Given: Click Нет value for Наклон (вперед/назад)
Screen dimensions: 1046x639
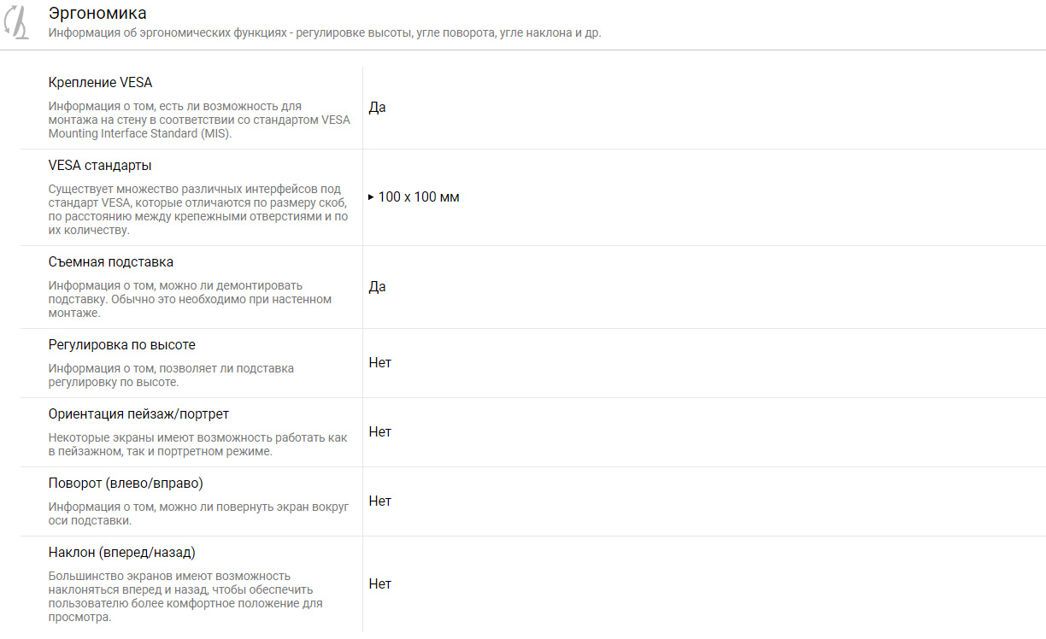Looking at the screenshot, I should [x=380, y=584].
